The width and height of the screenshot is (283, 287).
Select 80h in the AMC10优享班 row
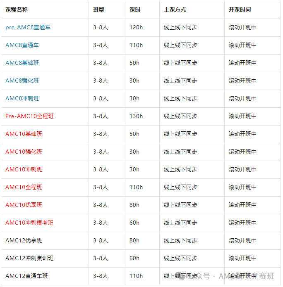pyautogui.click(x=134, y=205)
